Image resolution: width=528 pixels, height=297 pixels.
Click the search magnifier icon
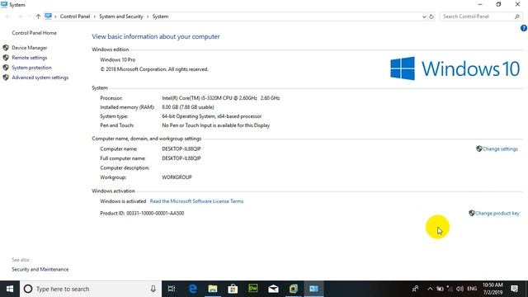point(517,16)
